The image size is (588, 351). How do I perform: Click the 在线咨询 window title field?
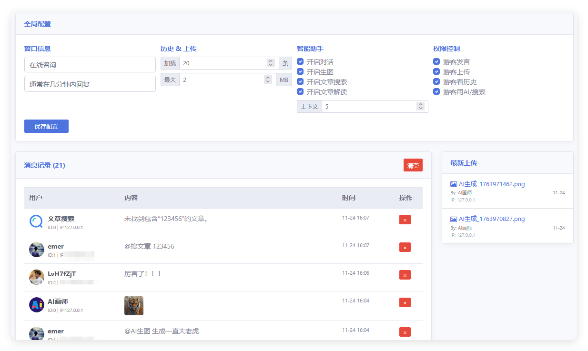coord(90,65)
